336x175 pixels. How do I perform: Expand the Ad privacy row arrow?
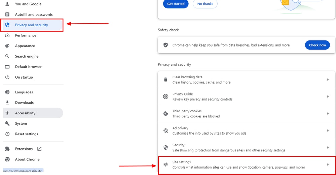328,130
